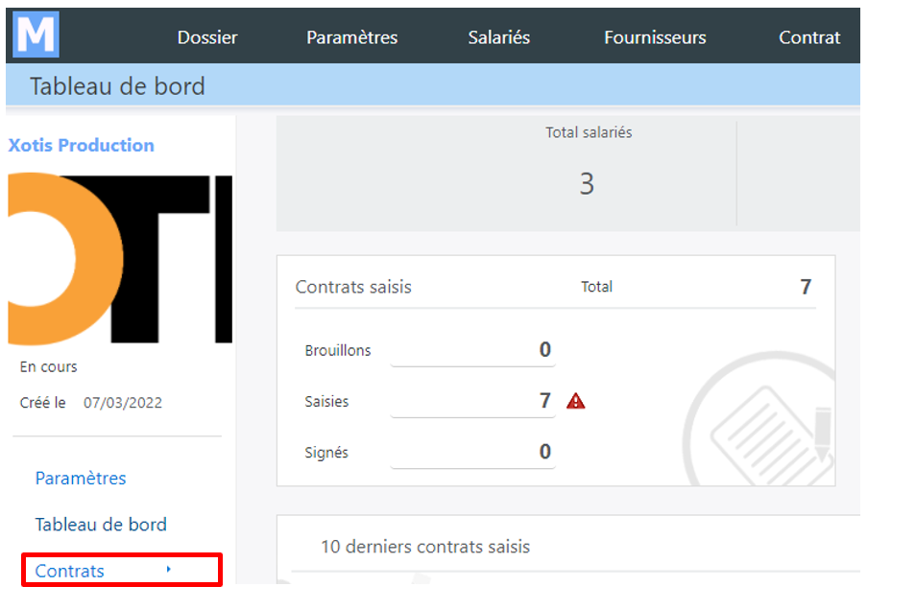The width and height of the screenshot is (916, 610).
Task: Open the Paramètres top menu
Action: pos(351,37)
